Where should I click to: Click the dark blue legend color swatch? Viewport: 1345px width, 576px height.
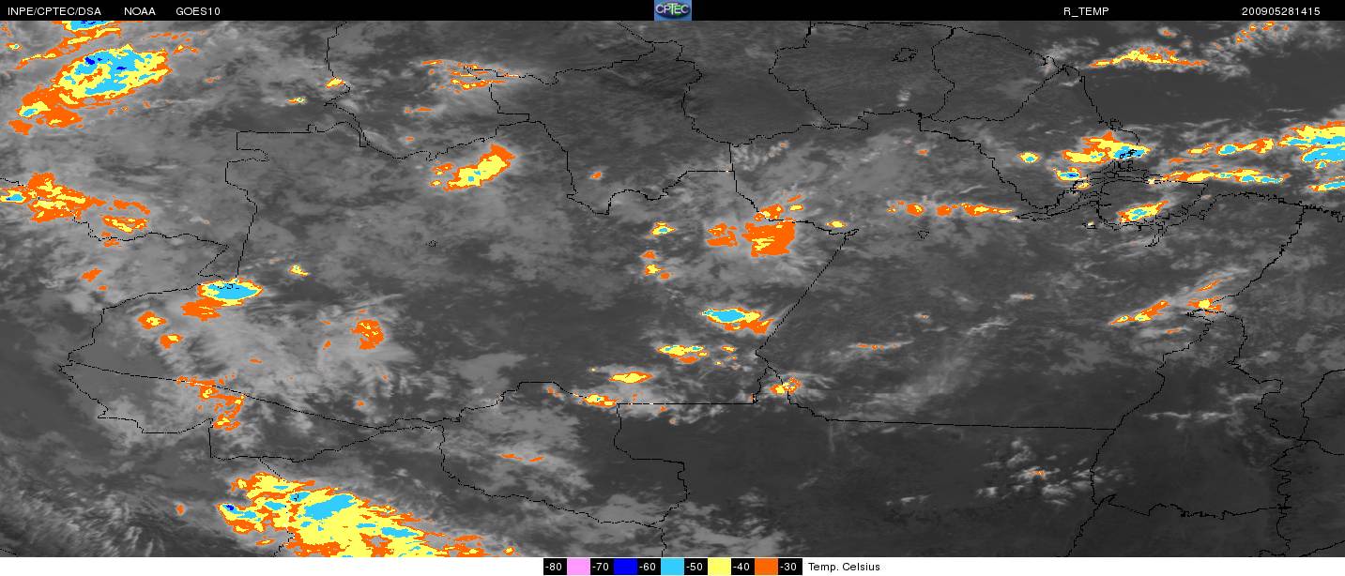point(625,567)
